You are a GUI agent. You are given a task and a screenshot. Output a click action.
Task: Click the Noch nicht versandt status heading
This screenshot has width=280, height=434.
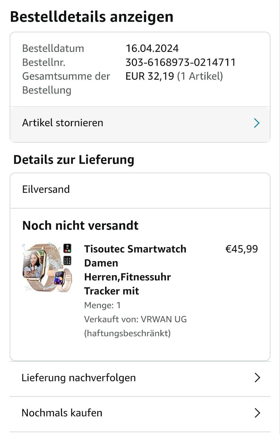(80, 225)
